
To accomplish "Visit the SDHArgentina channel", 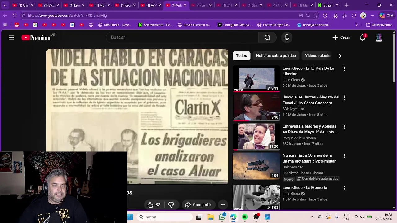I will click(293, 109).
